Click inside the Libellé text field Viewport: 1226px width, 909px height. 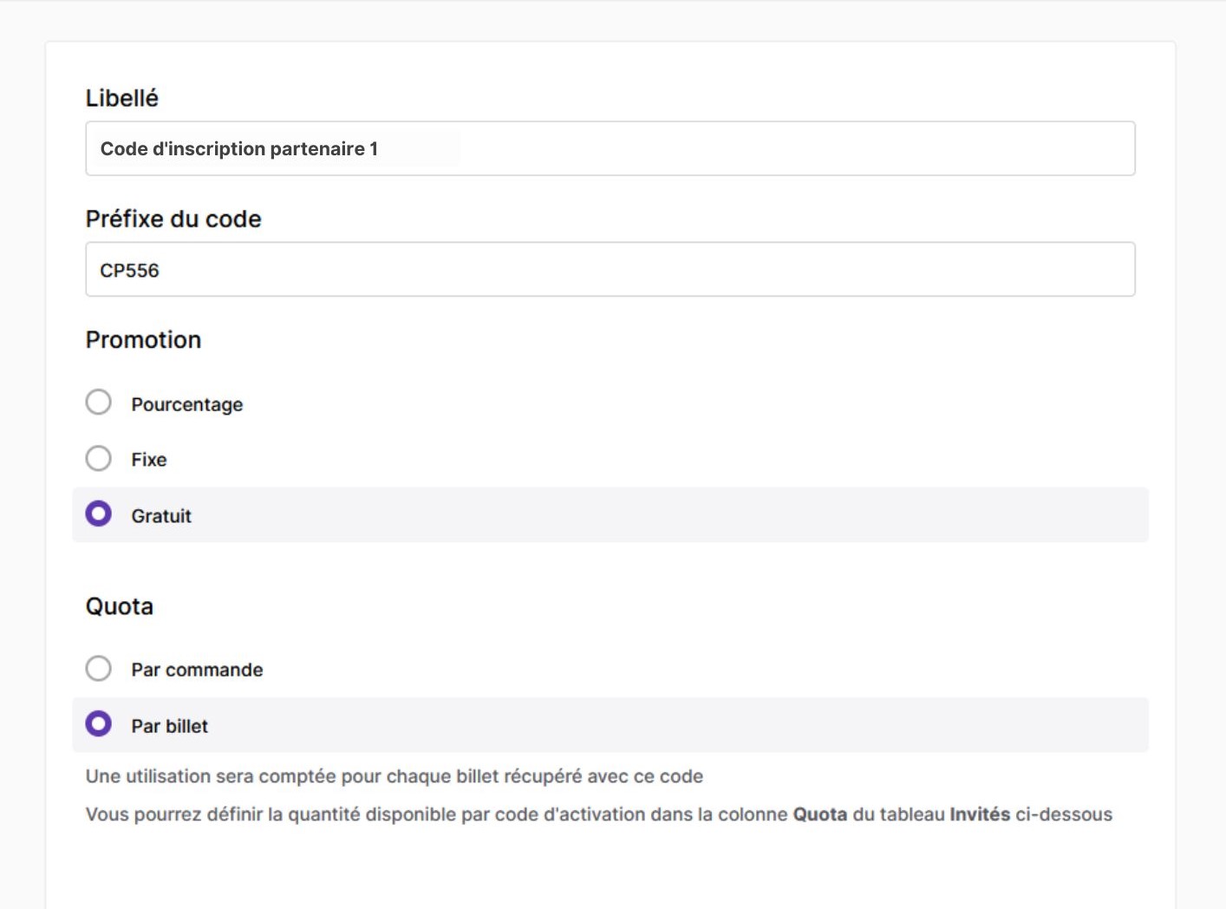tap(607, 148)
